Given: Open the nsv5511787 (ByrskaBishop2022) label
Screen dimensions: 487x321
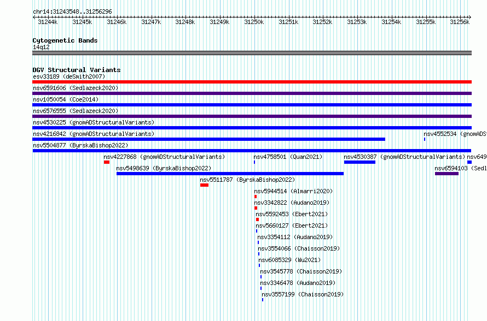Looking at the screenshot, I should [x=247, y=180].
